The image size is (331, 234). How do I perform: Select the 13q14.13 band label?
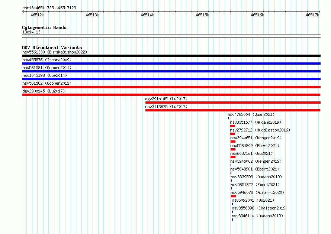tap(31, 32)
